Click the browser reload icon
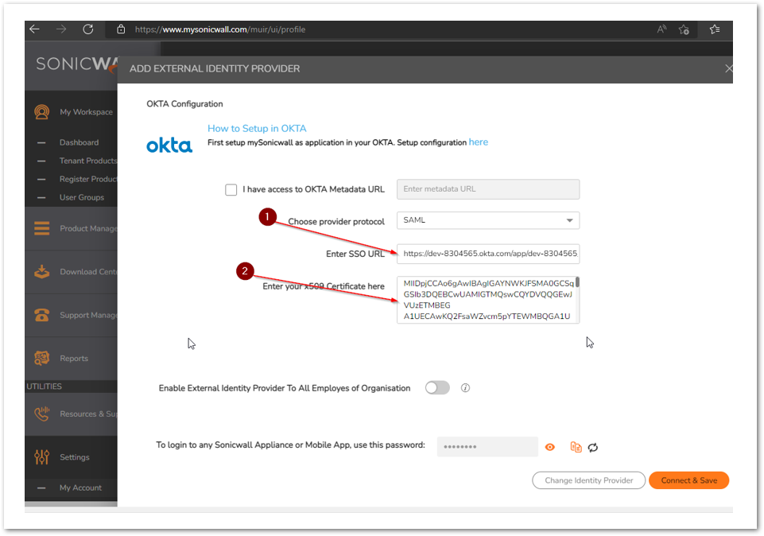The height and width of the screenshot is (536, 764). click(88, 29)
